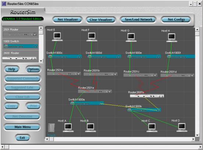
Task: Open the Router2501d device
Action: pyautogui.click(x=177, y=76)
